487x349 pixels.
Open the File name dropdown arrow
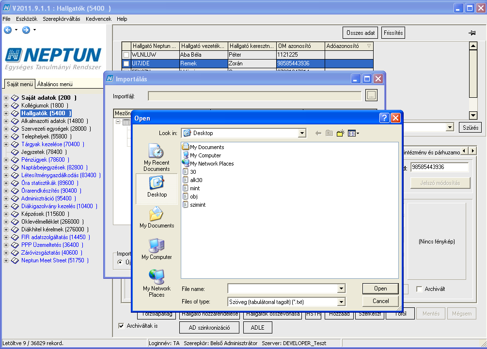(x=341, y=289)
